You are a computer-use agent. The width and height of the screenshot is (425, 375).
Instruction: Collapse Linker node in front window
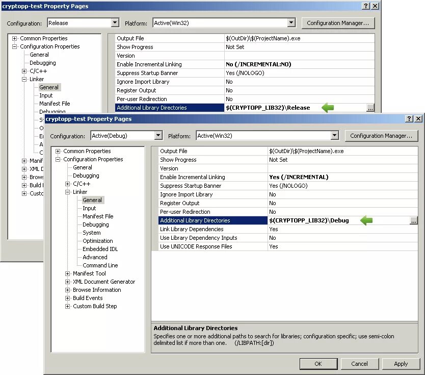click(67, 192)
